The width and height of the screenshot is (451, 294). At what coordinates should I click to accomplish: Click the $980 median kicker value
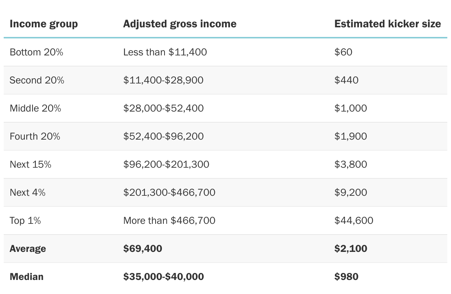(346, 277)
